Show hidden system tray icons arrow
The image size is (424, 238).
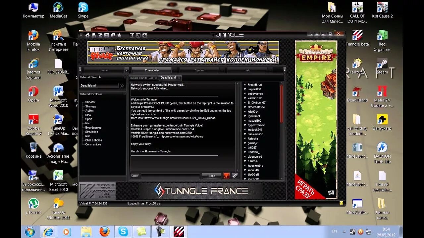coord(344,232)
